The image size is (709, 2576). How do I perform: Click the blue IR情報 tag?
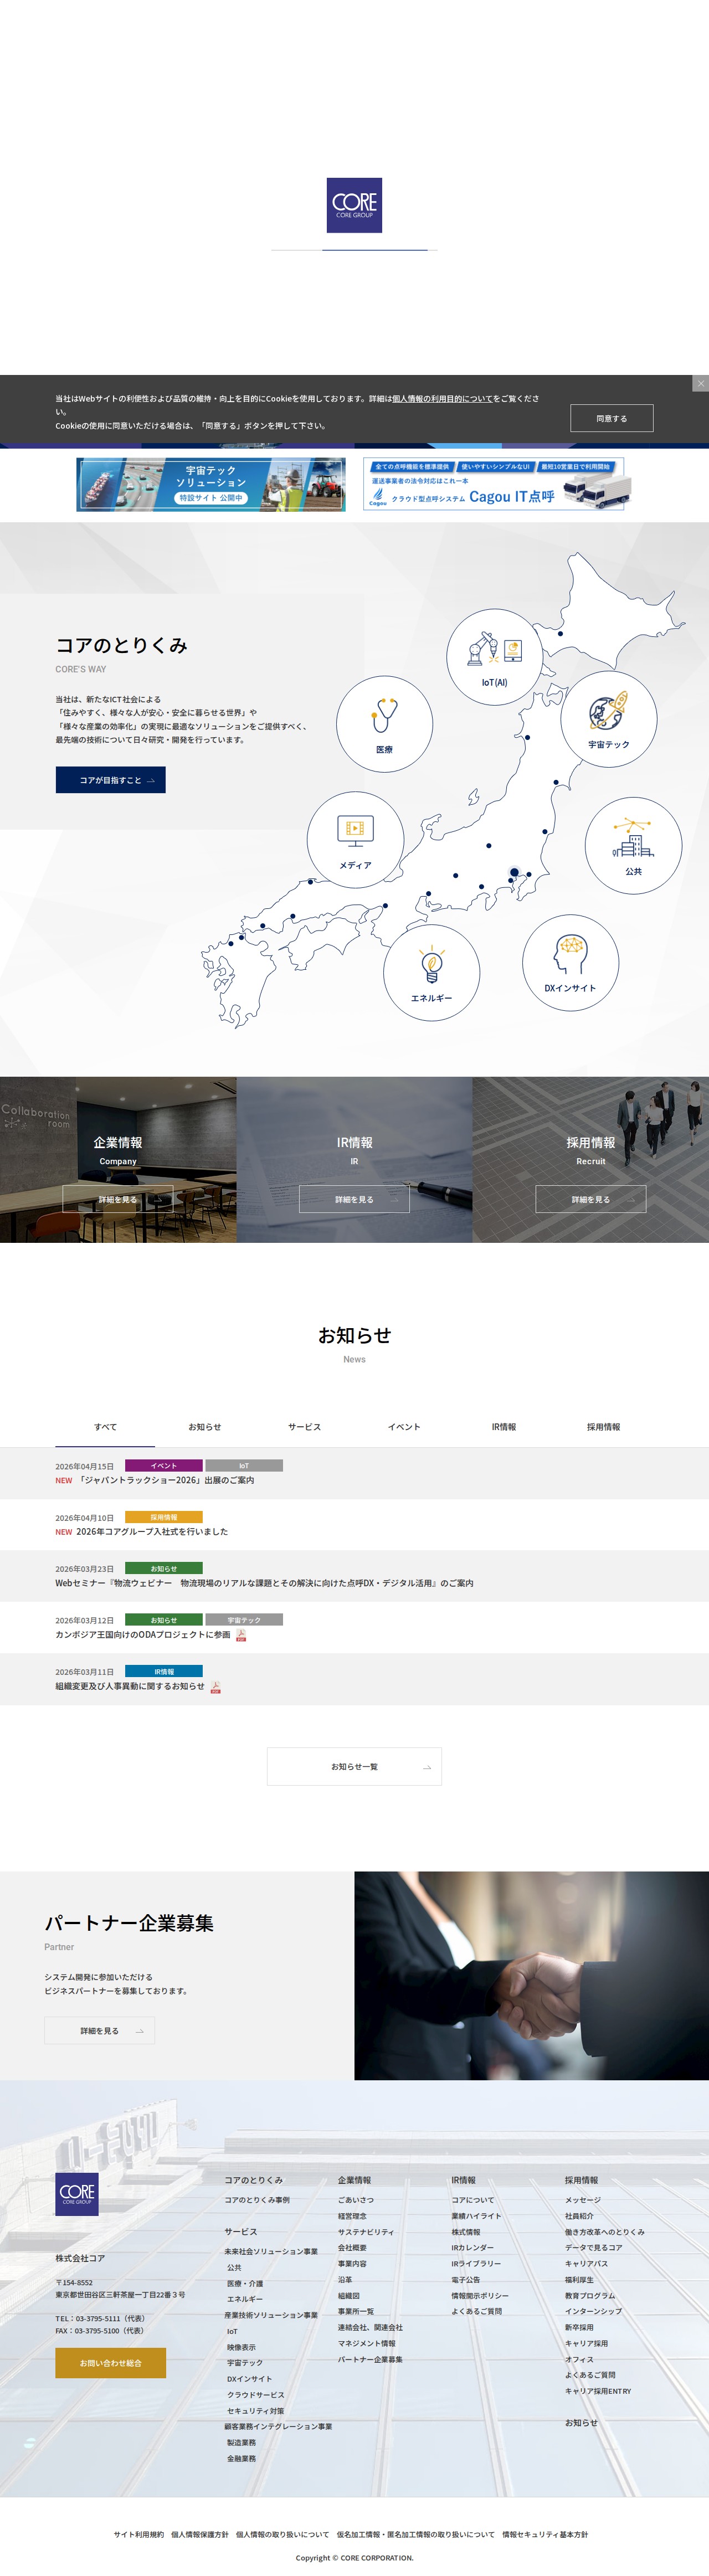(x=163, y=1671)
